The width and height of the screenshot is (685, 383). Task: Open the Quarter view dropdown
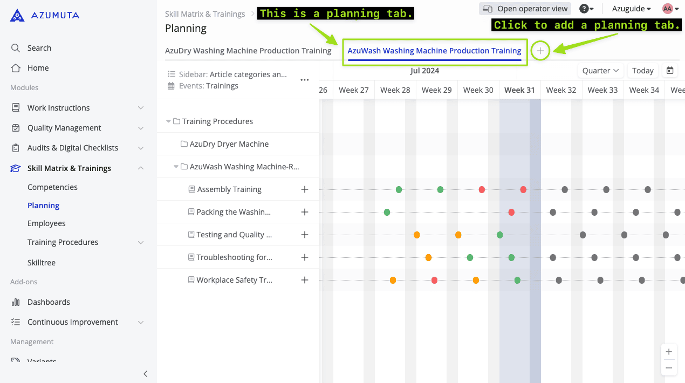600,71
